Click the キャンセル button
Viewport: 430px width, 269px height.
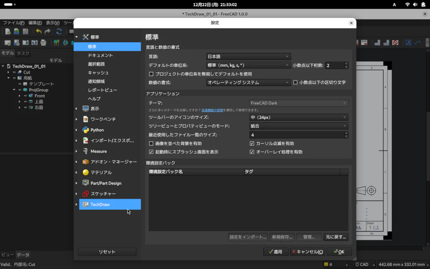point(307,252)
